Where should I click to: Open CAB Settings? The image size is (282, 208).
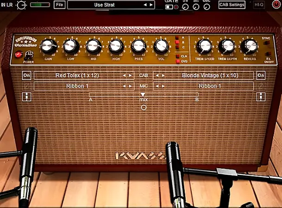(232, 5)
